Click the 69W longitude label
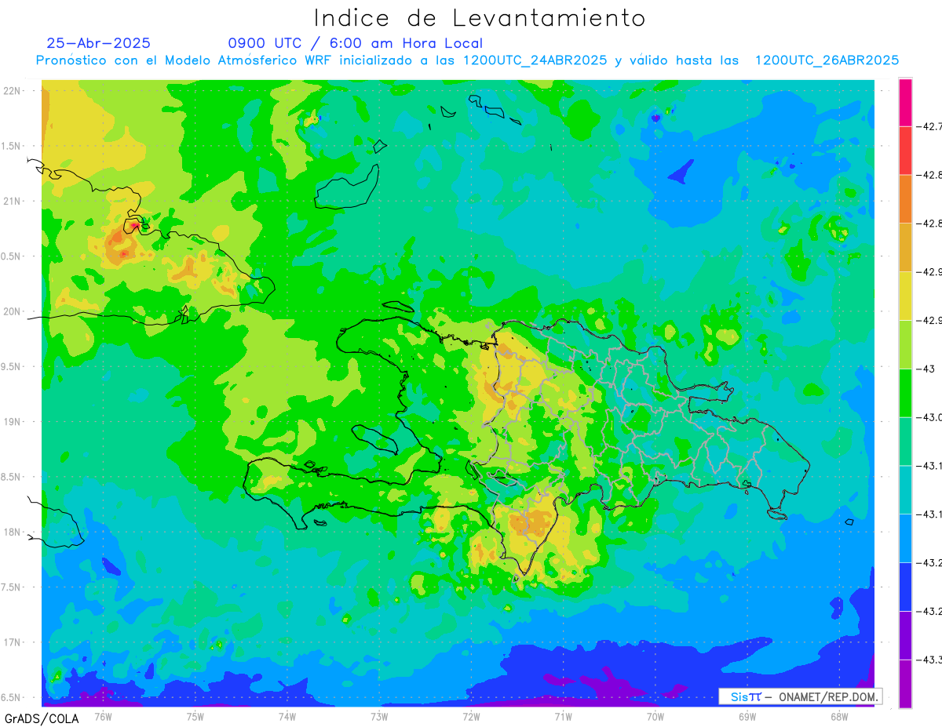The image size is (942, 727). coord(747,716)
